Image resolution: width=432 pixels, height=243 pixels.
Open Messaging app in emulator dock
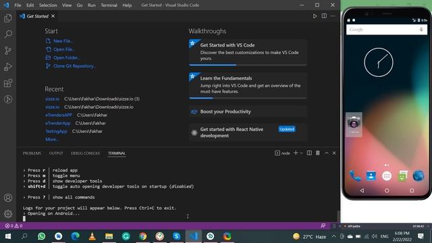pos(402,175)
